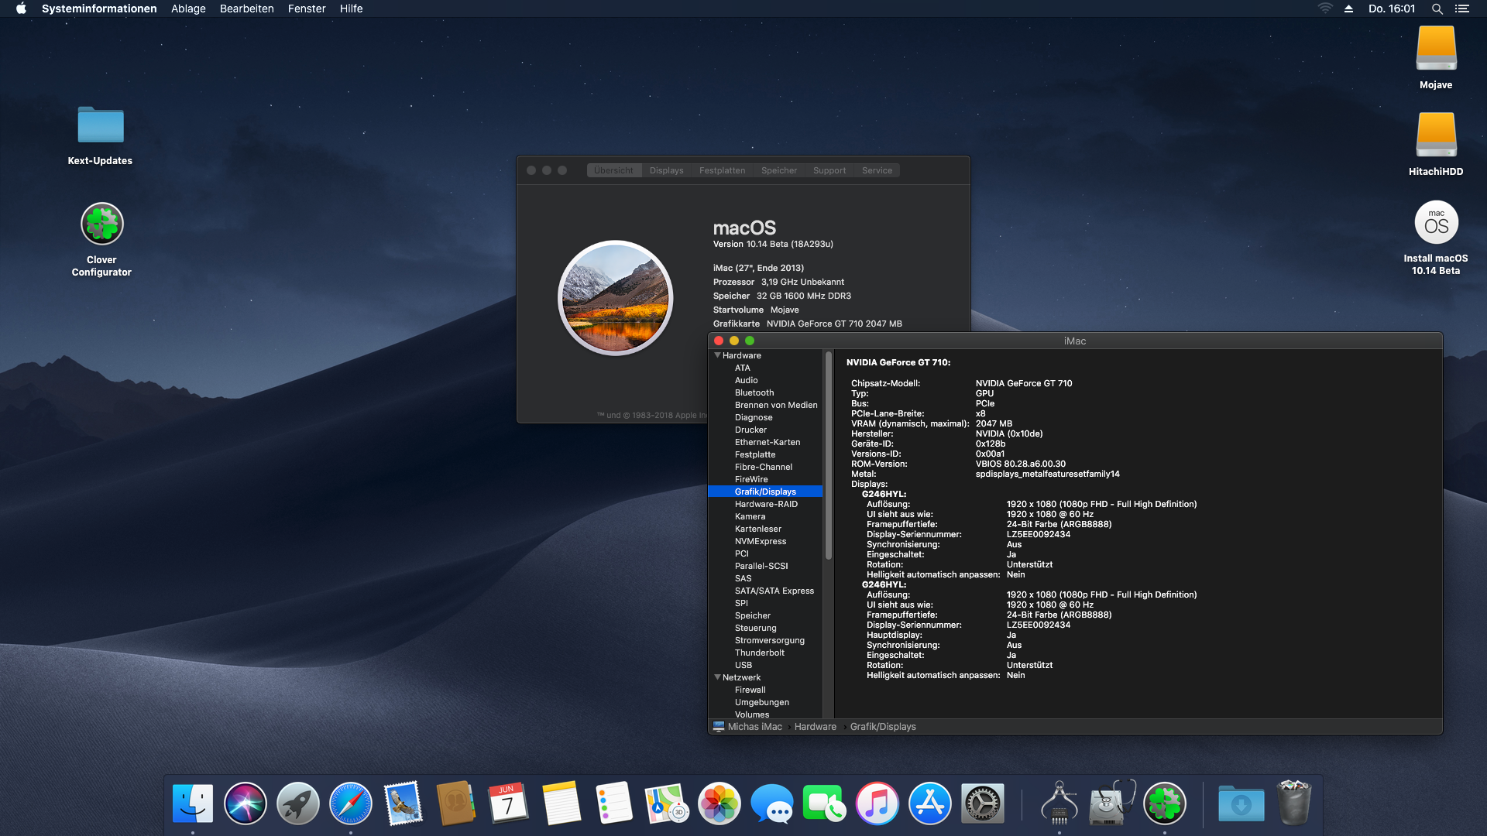Open Safari in the dock

350,803
